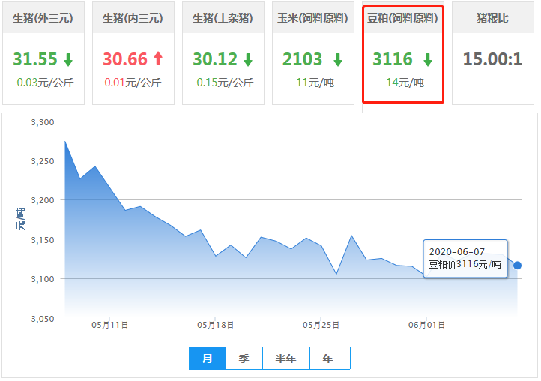This screenshot has width=541, height=381.
Task: Click the green down arrow beside 31.55
Action: (x=68, y=59)
